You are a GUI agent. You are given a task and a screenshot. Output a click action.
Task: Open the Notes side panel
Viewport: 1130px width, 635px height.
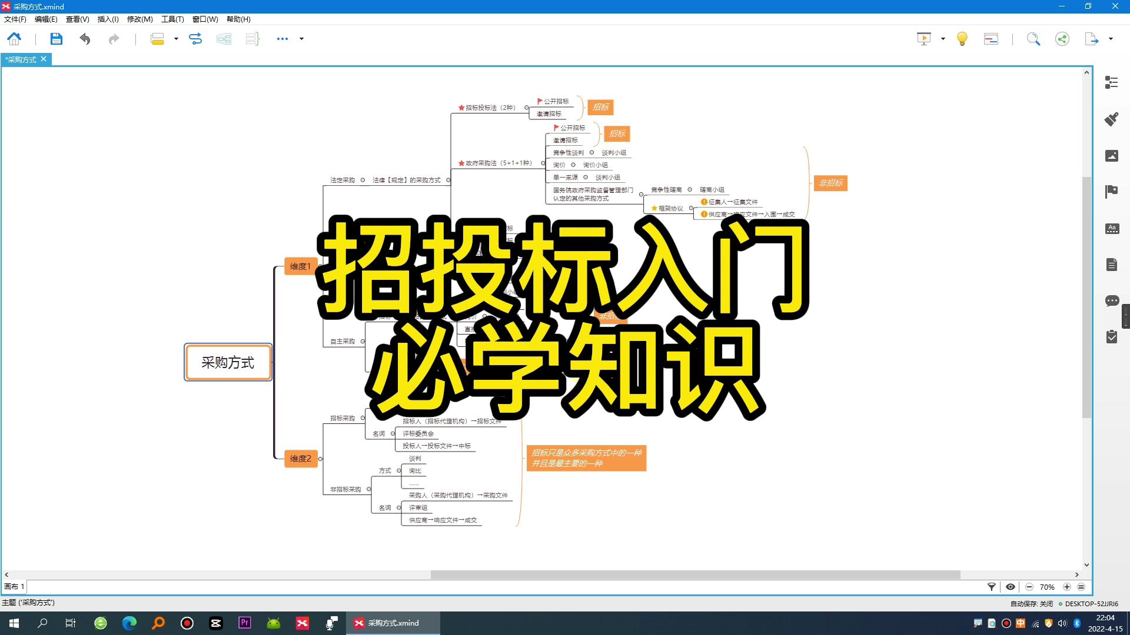coord(1111,265)
